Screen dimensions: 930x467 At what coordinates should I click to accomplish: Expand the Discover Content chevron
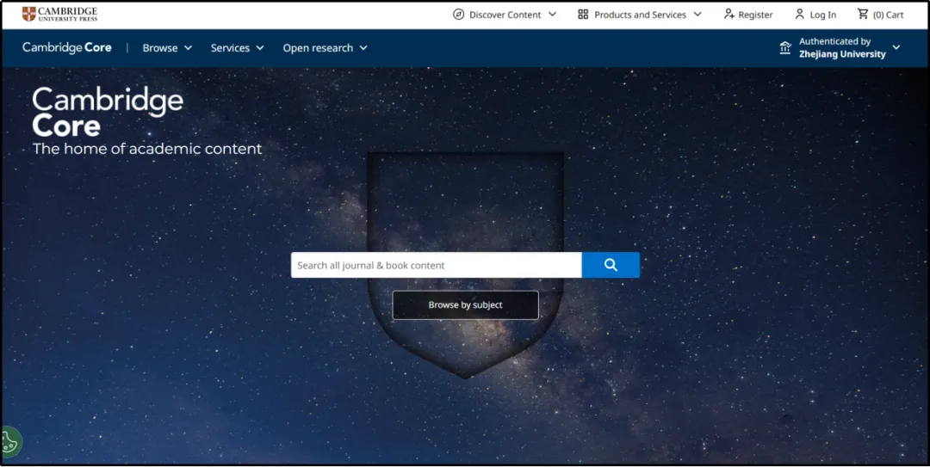(552, 15)
